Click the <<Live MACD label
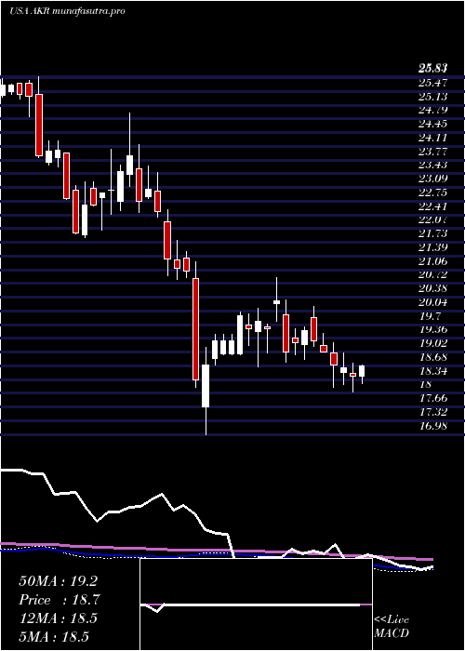 392,627
